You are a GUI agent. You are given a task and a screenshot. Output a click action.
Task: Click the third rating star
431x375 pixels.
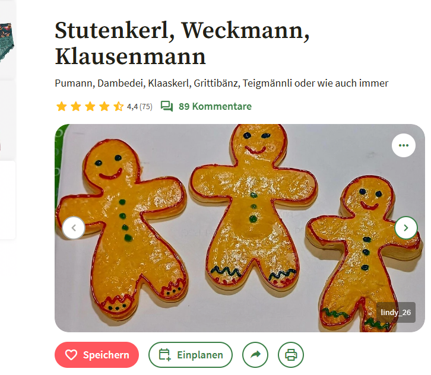click(x=90, y=106)
